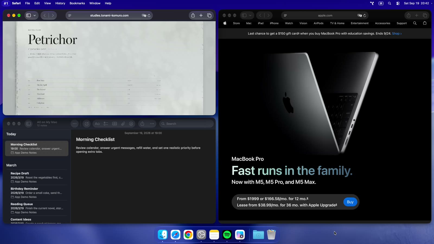Select Morning Checklist note in list
The width and height of the screenshot is (434, 244).
[37, 148]
